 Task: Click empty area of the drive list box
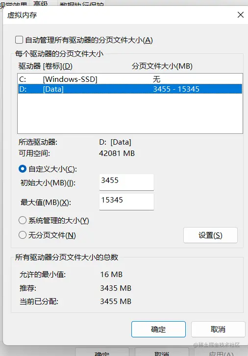pyautogui.click(x=130, y=114)
